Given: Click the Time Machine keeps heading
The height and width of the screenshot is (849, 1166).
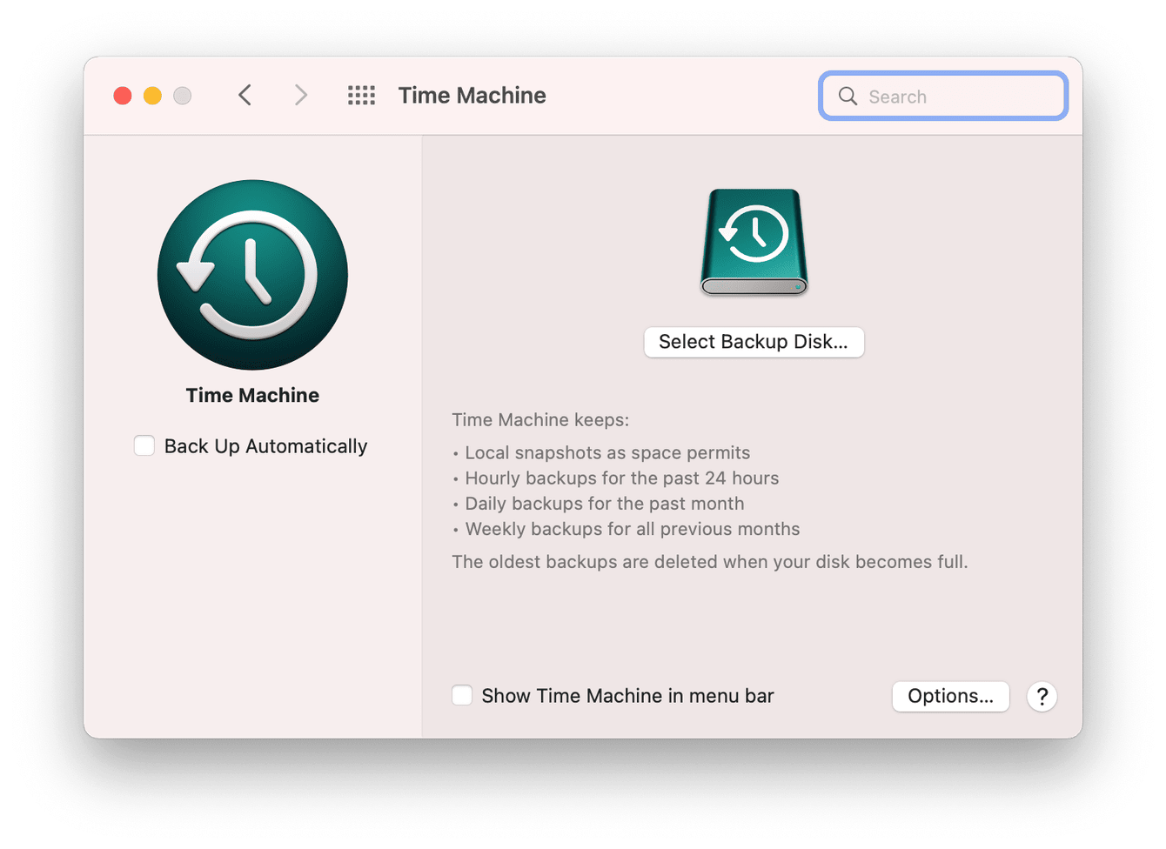Looking at the screenshot, I should [x=540, y=419].
